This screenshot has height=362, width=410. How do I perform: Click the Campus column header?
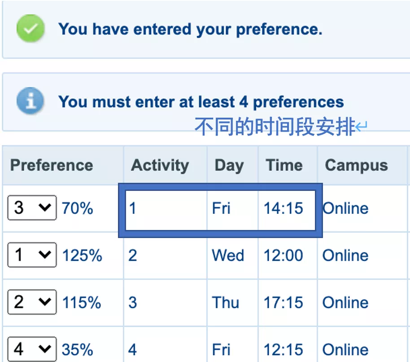tap(356, 165)
